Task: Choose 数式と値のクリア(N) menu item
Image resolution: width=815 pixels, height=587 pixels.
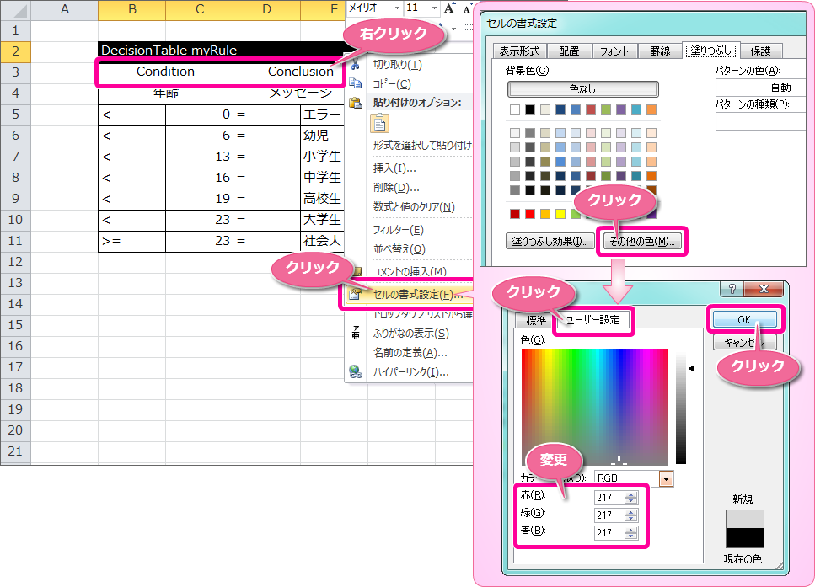Action: coord(414,206)
